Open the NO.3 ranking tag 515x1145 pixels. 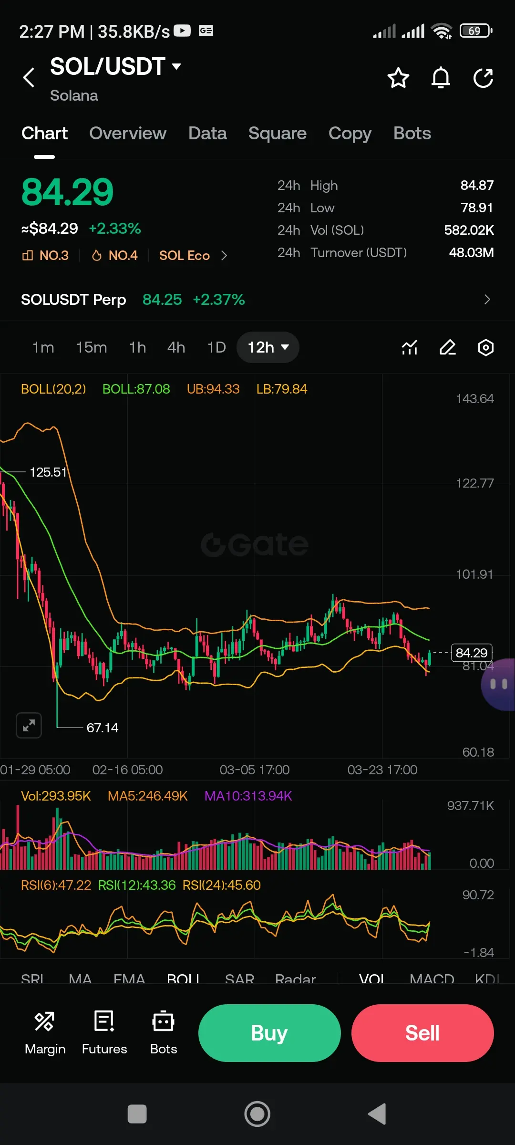coord(45,256)
